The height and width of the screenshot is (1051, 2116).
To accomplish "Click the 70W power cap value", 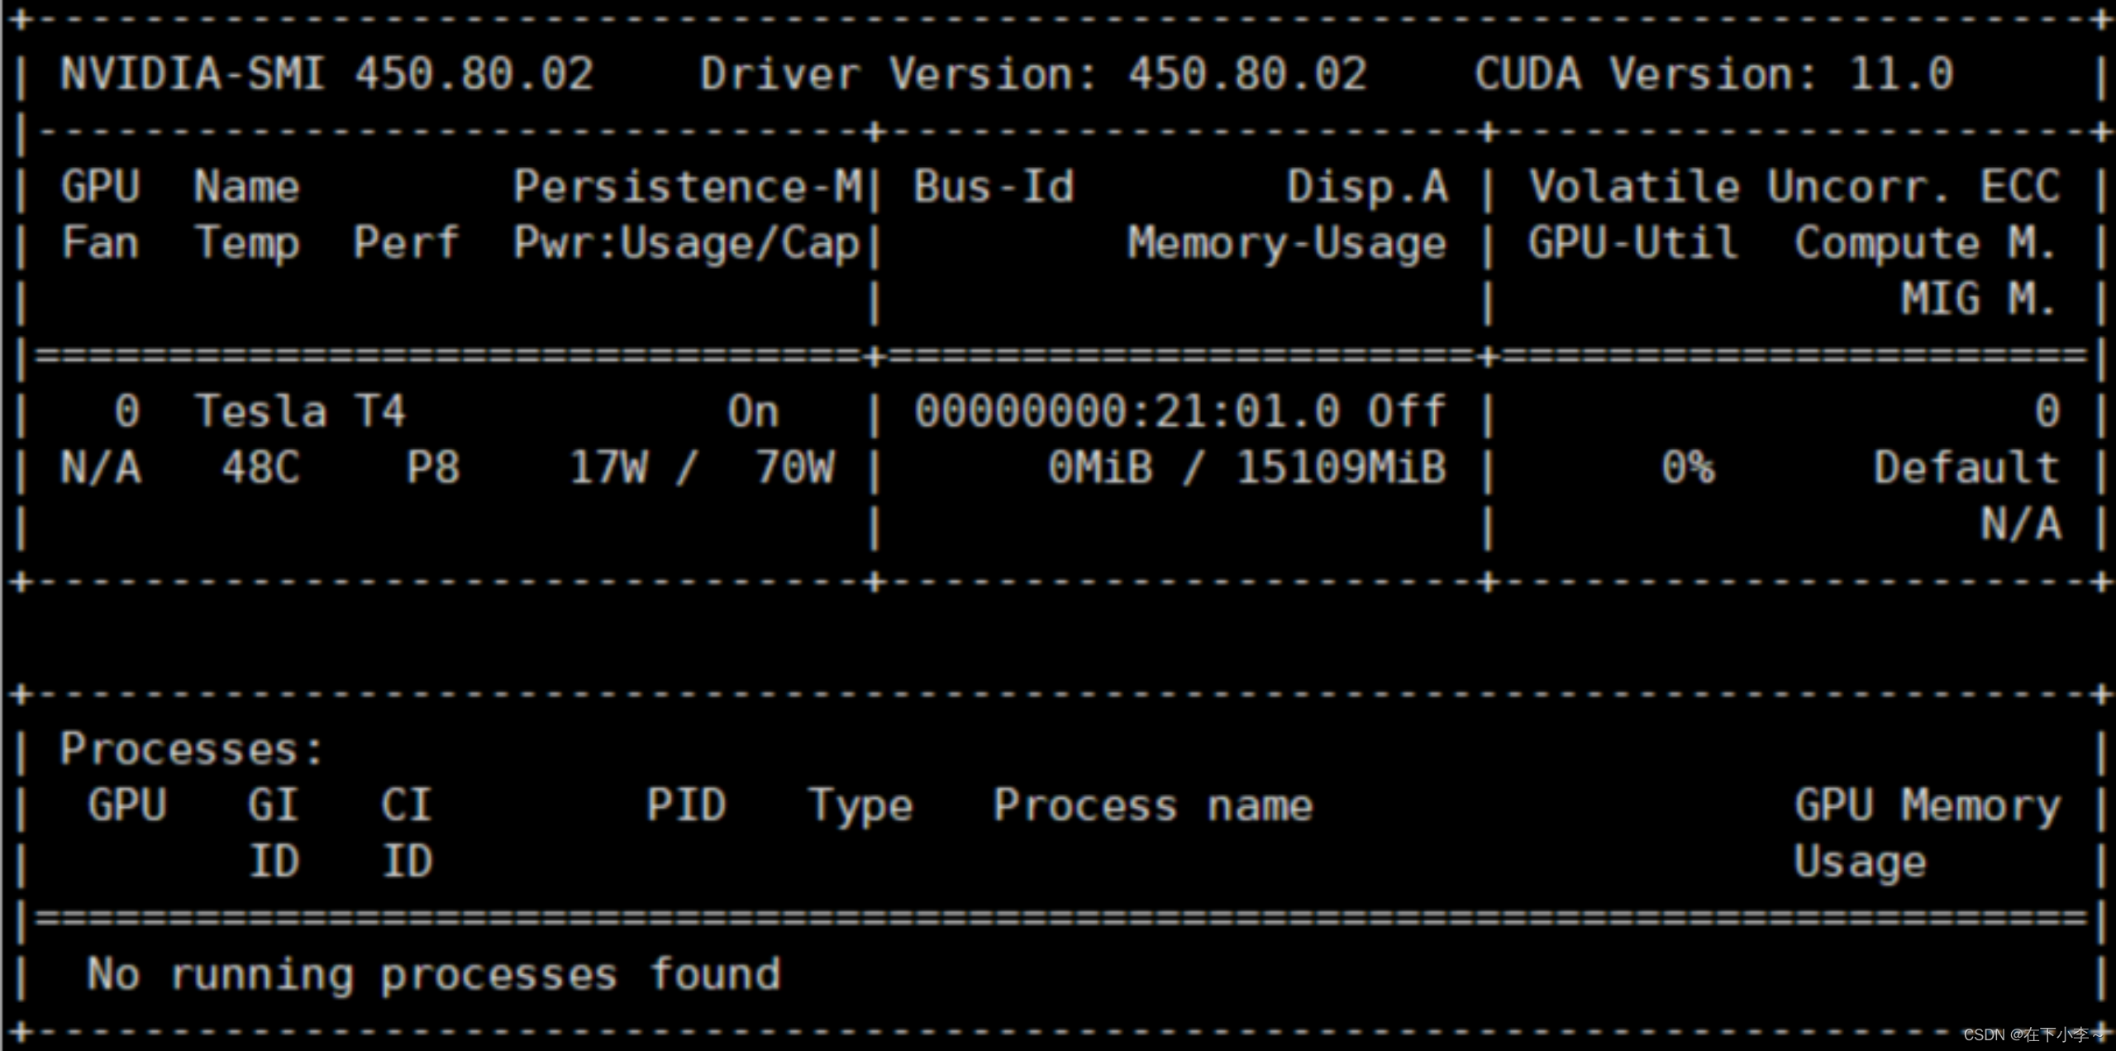I will tap(795, 467).
